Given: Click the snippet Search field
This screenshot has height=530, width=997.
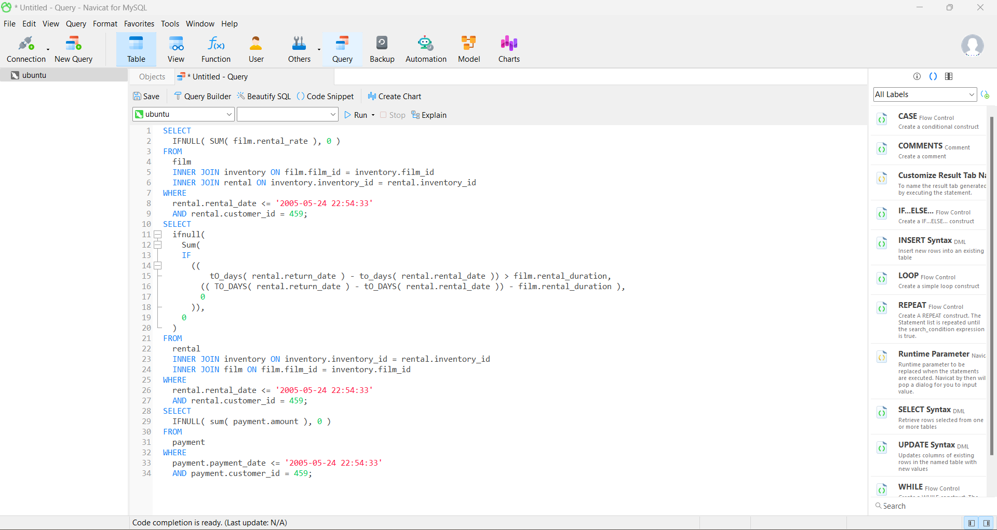Looking at the screenshot, I should coord(929,506).
